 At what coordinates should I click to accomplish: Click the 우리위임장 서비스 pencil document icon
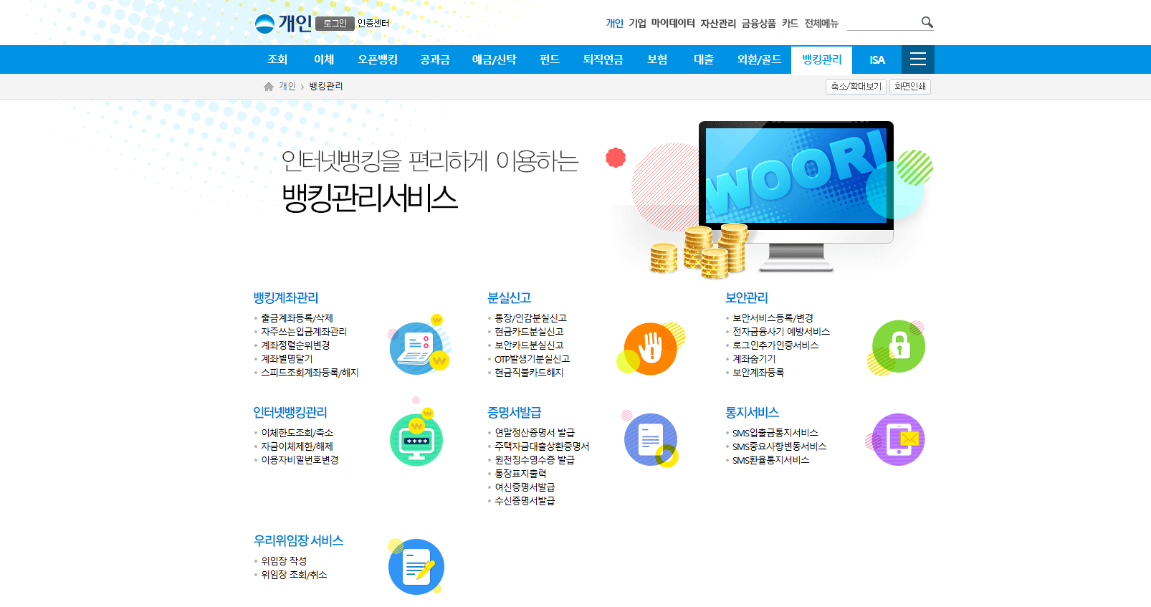tap(416, 566)
